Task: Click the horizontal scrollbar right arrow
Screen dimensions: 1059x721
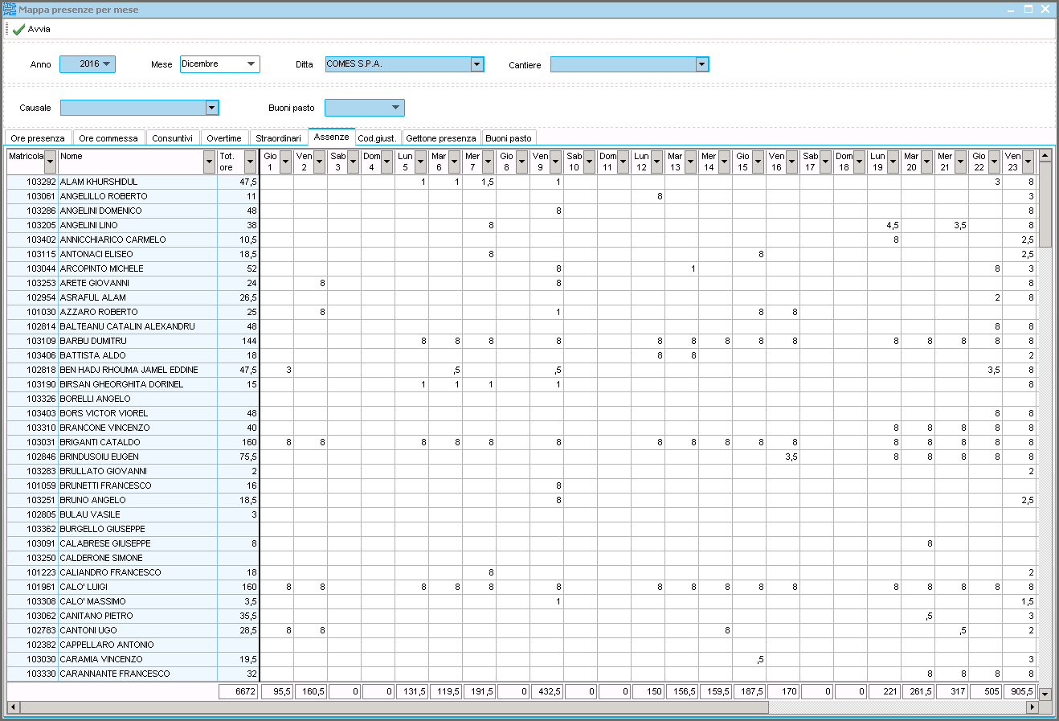Action: [x=1032, y=707]
